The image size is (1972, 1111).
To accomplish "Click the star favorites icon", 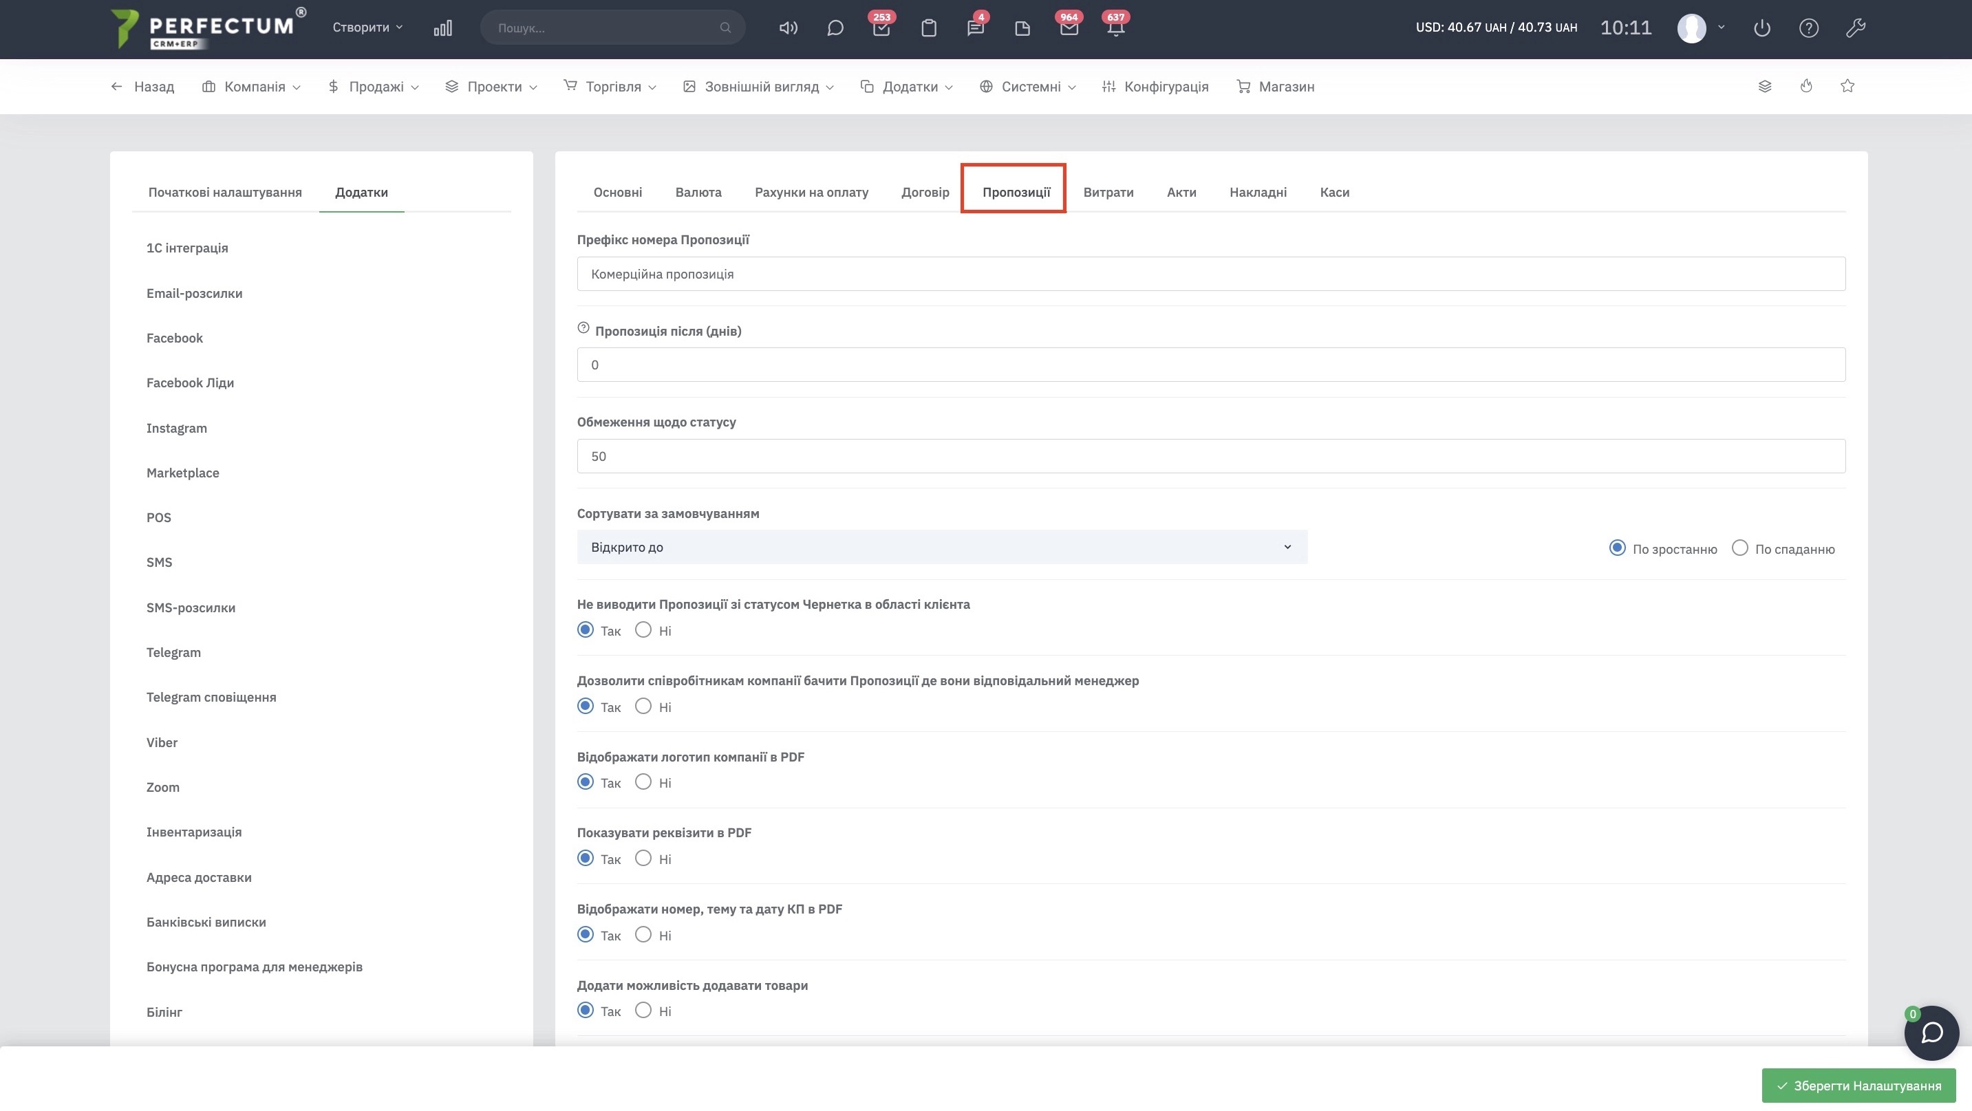I will tap(1847, 86).
